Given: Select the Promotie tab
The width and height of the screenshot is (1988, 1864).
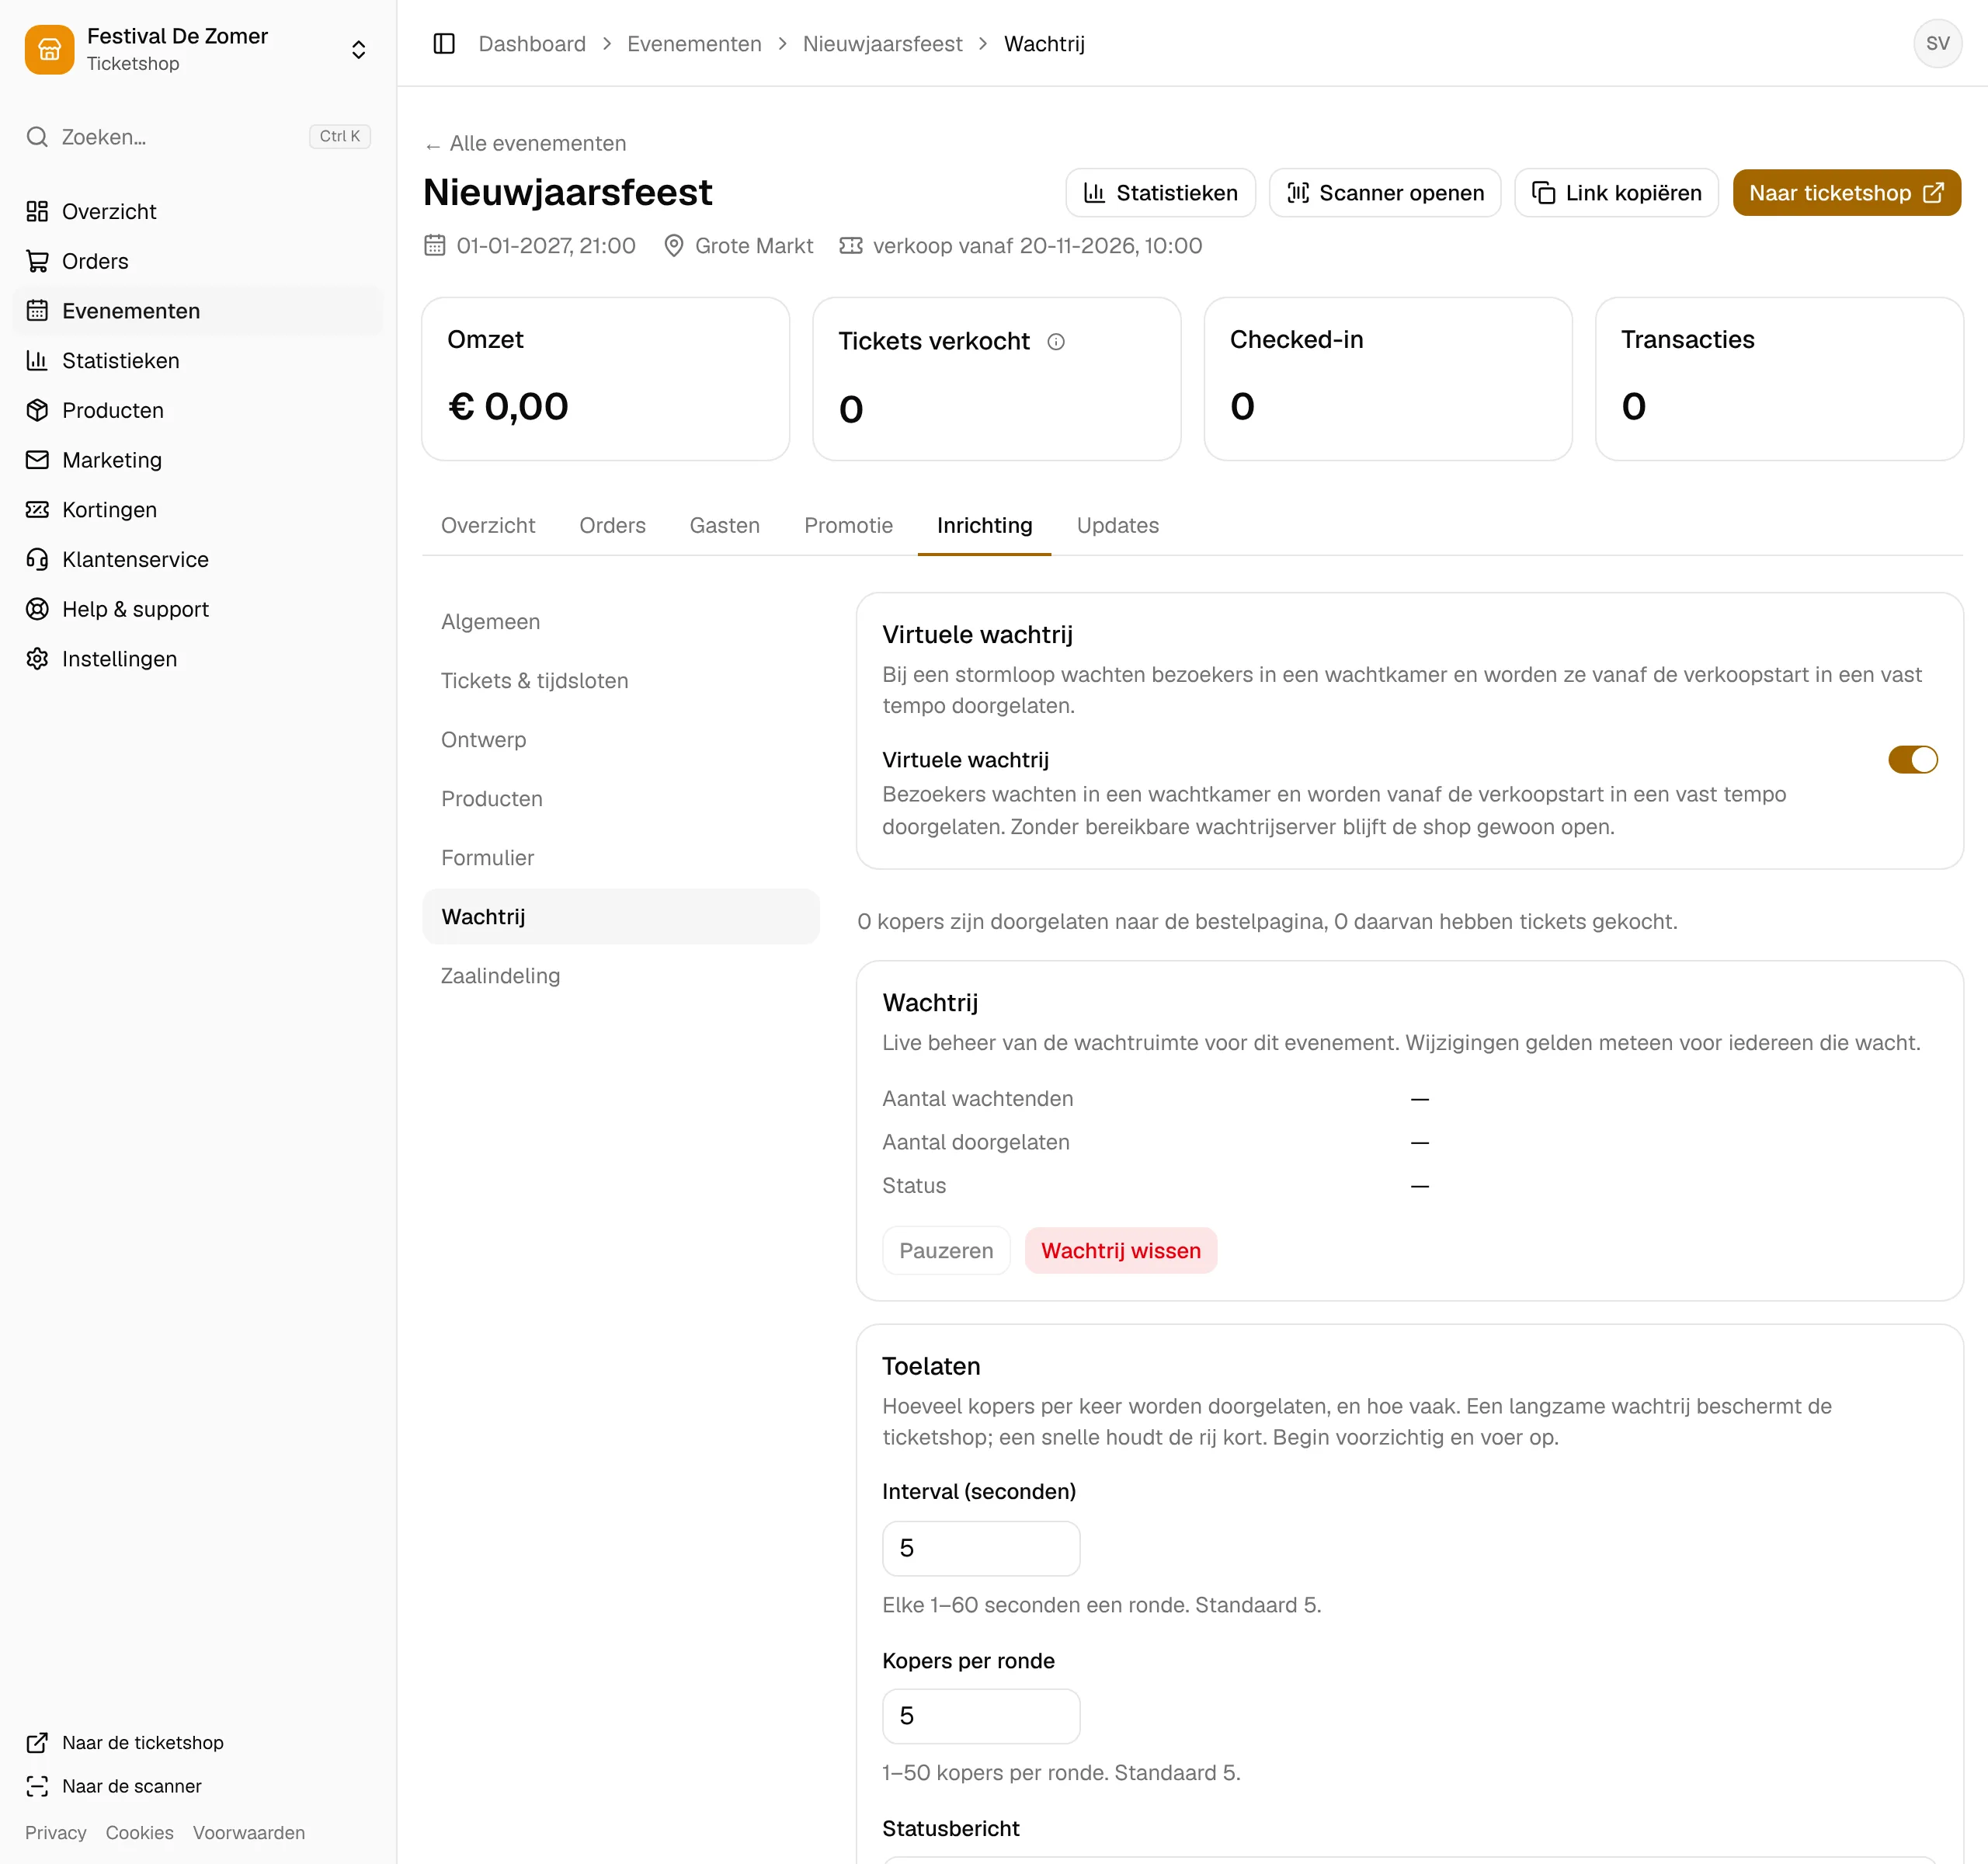Looking at the screenshot, I should (848, 526).
